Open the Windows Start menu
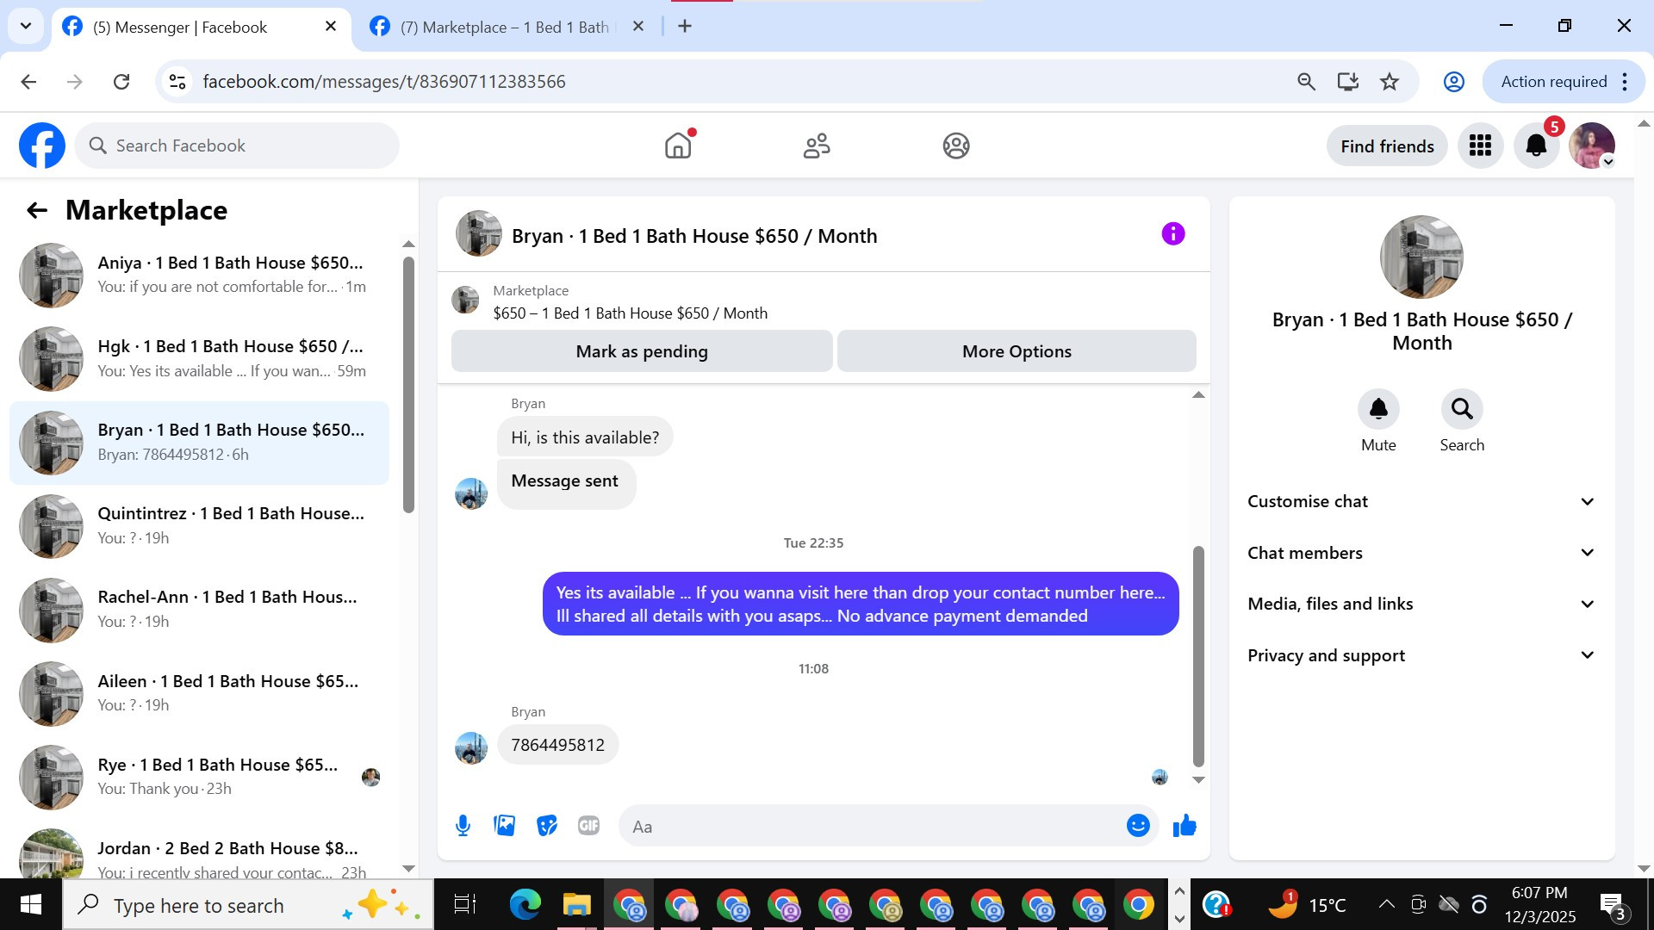Image resolution: width=1654 pixels, height=930 pixels. [x=31, y=904]
